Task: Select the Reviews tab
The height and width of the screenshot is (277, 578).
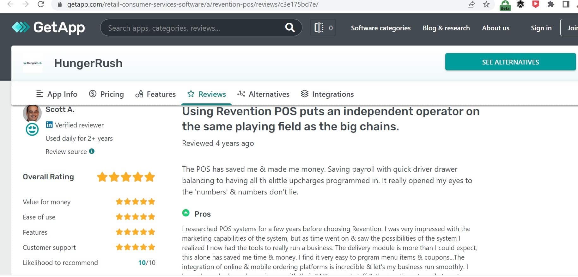Action: click(206, 94)
